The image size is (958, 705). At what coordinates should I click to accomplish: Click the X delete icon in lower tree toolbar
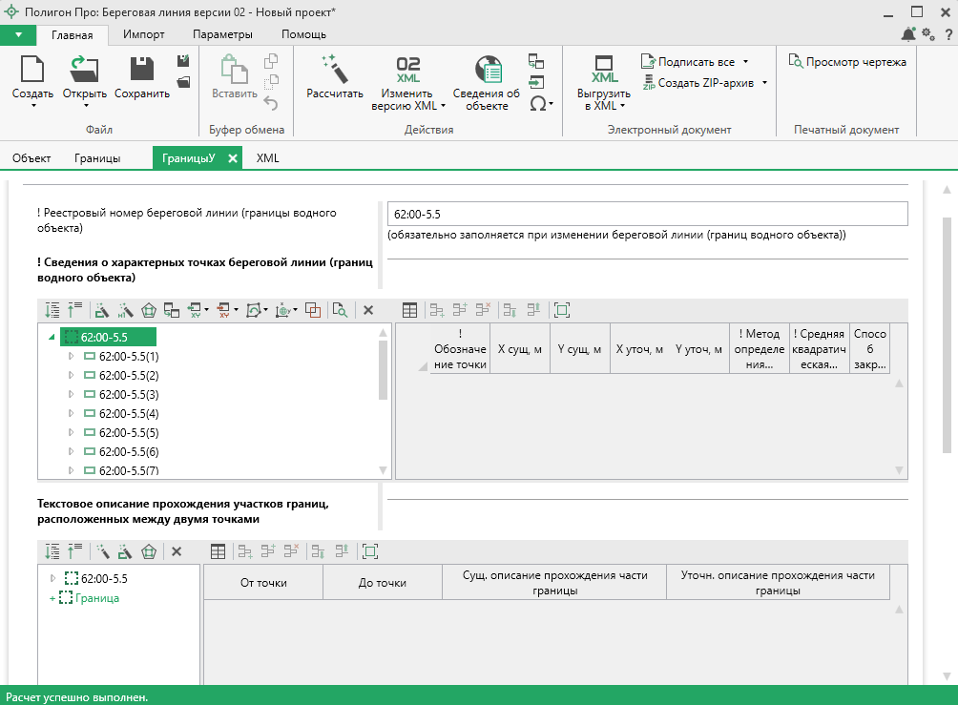(x=176, y=551)
